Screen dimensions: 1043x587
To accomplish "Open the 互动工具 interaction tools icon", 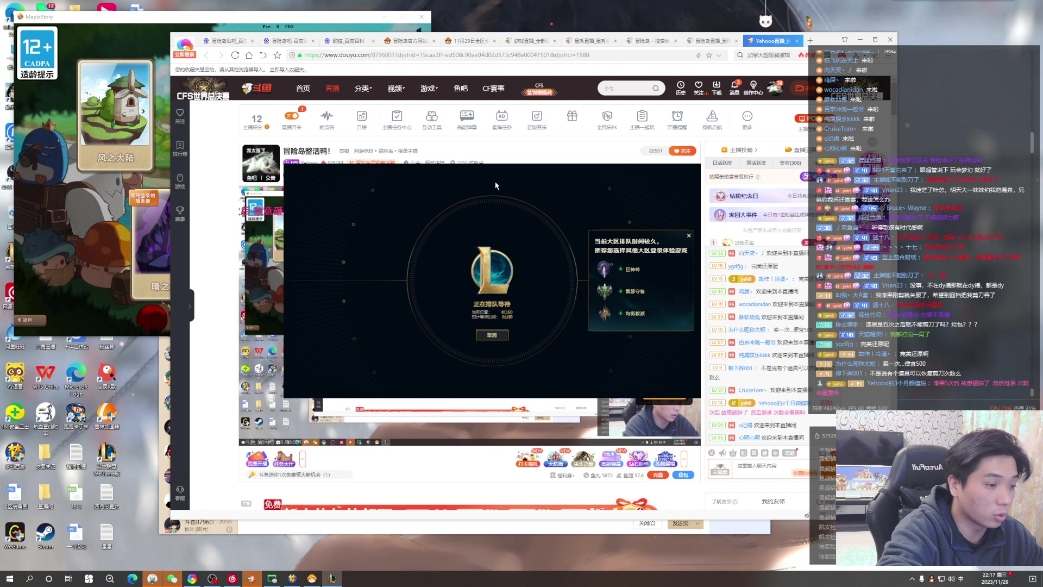I will point(432,120).
